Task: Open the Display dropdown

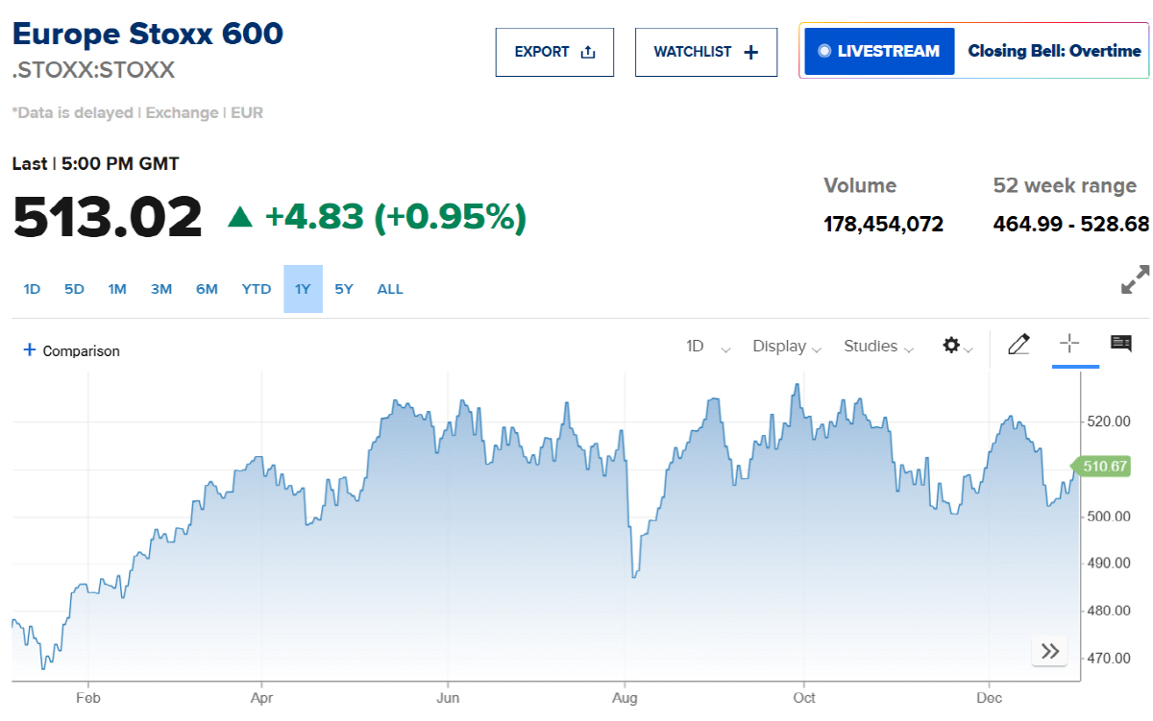Action: pyautogui.click(x=786, y=346)
